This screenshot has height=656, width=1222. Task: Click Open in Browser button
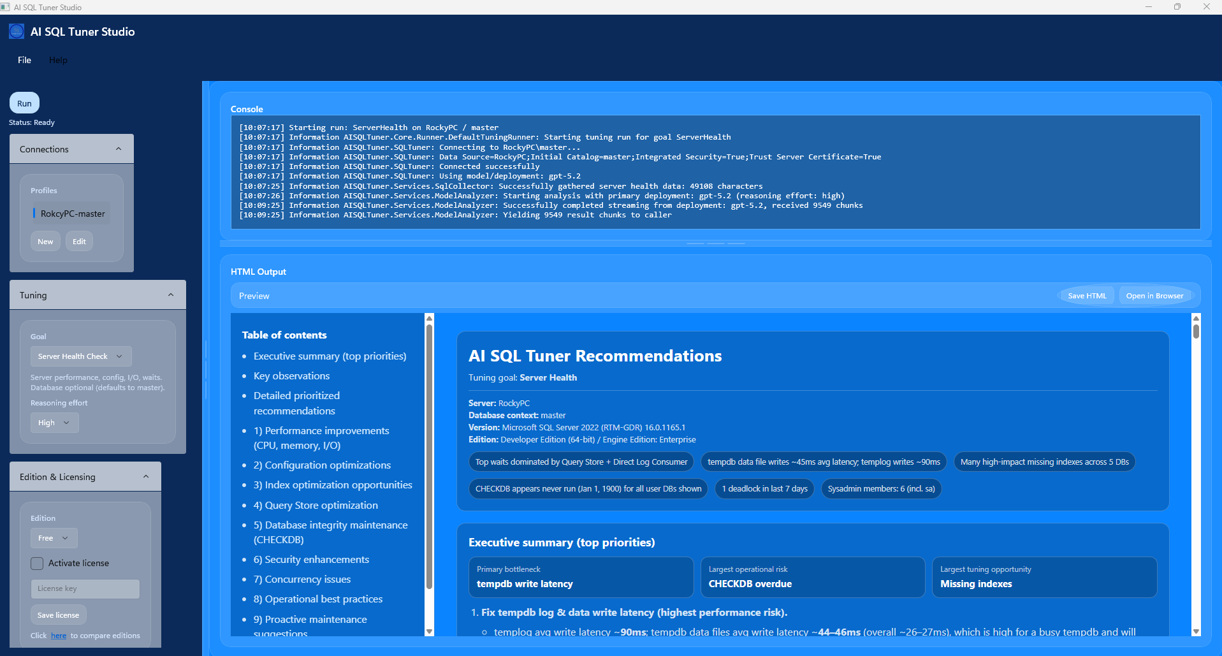1154,296
